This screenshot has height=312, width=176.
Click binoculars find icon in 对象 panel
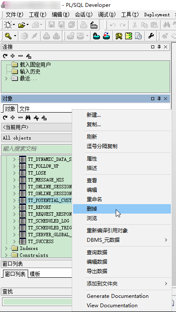(x=28, y=118)
